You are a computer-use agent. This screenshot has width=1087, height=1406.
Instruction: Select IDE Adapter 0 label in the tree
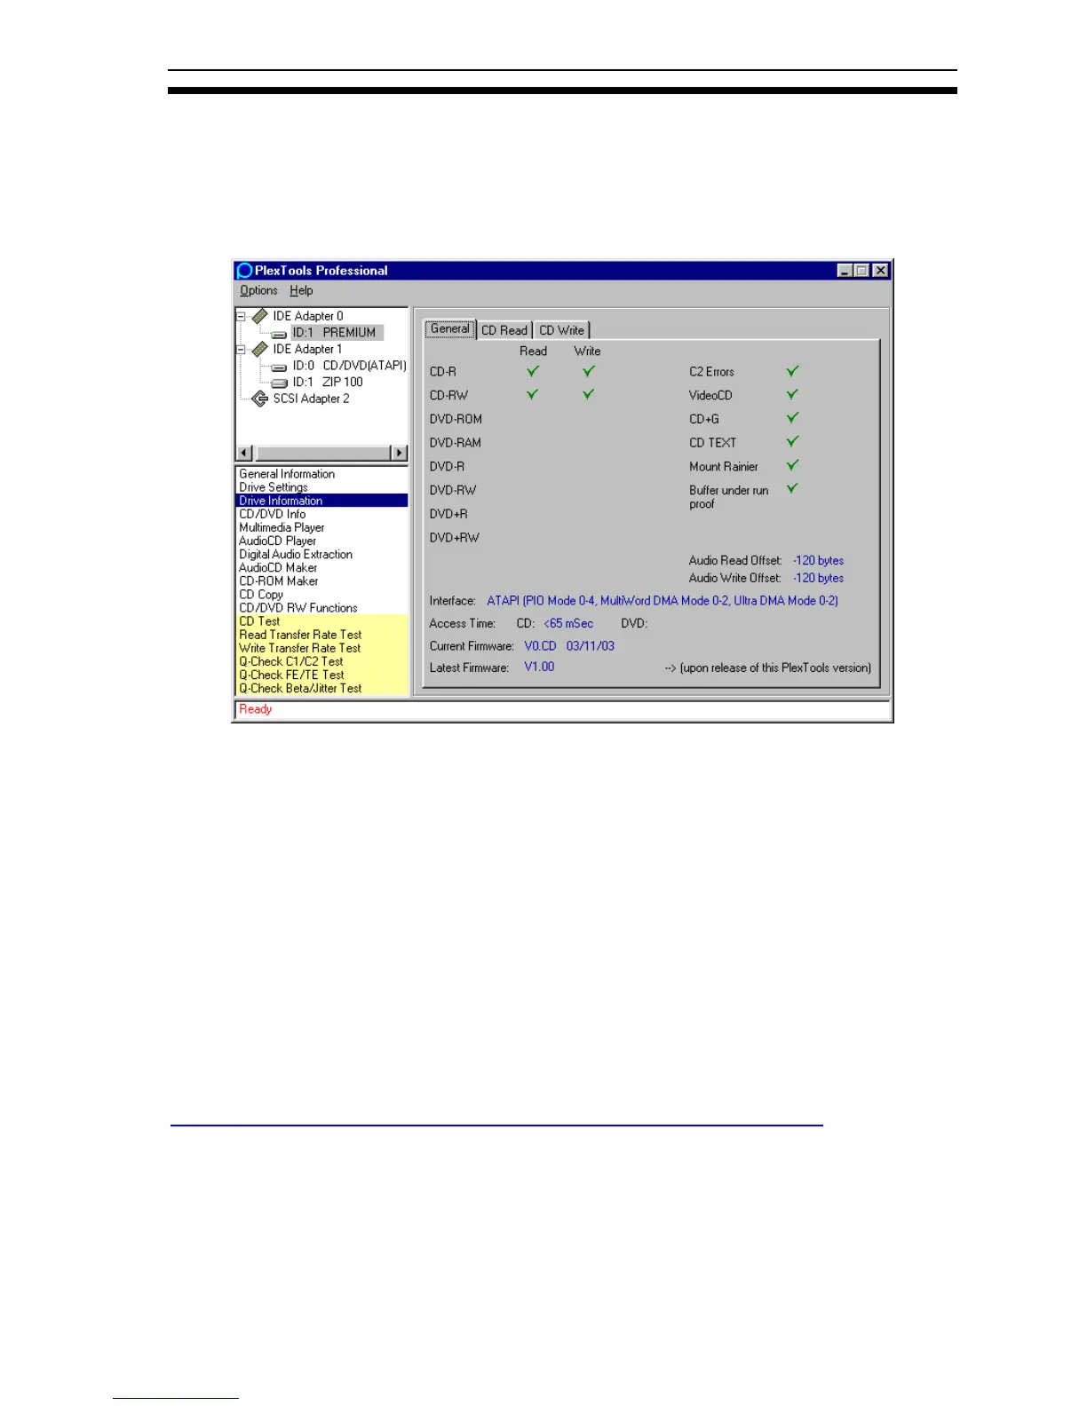tap(308, 316)
